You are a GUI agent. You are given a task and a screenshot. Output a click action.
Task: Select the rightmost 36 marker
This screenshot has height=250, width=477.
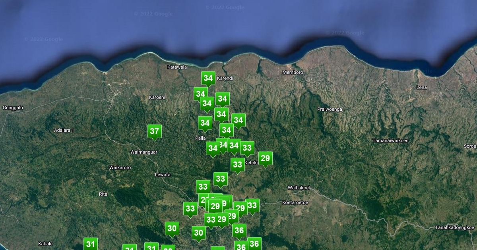pyautogui.click(x=254, y=244)
